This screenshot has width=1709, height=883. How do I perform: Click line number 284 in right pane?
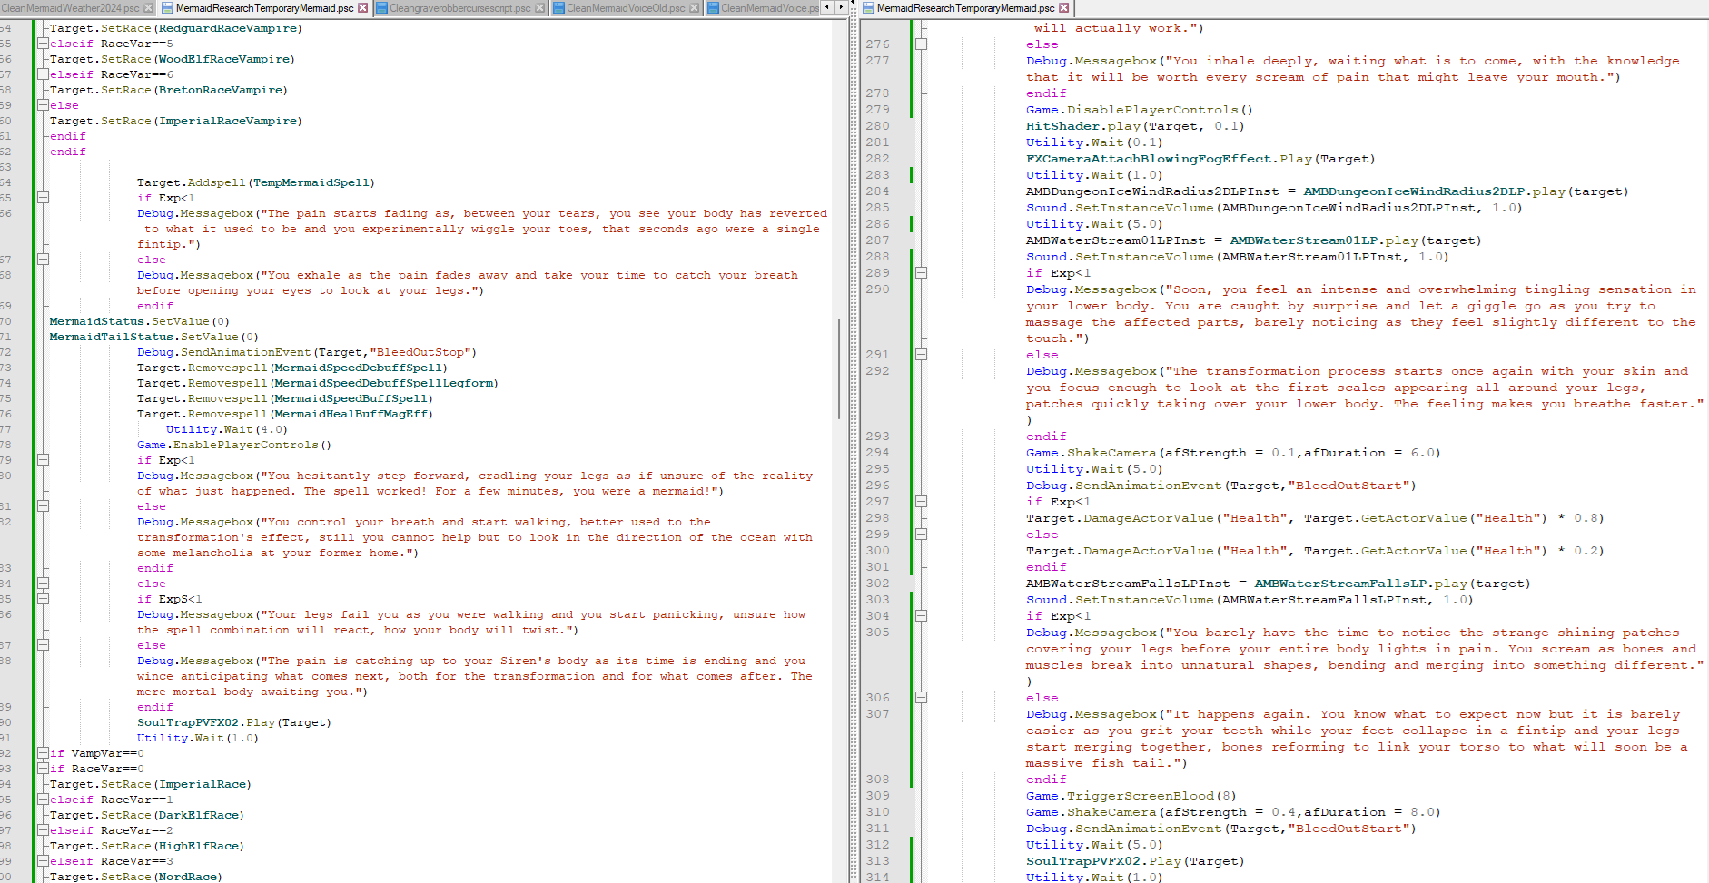pyautogui.click(x=877, y=191)
